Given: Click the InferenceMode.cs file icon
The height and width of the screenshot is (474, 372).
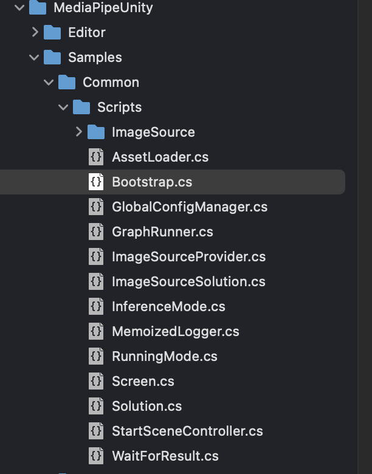Looking at the screenshot, I should (96, 306).
